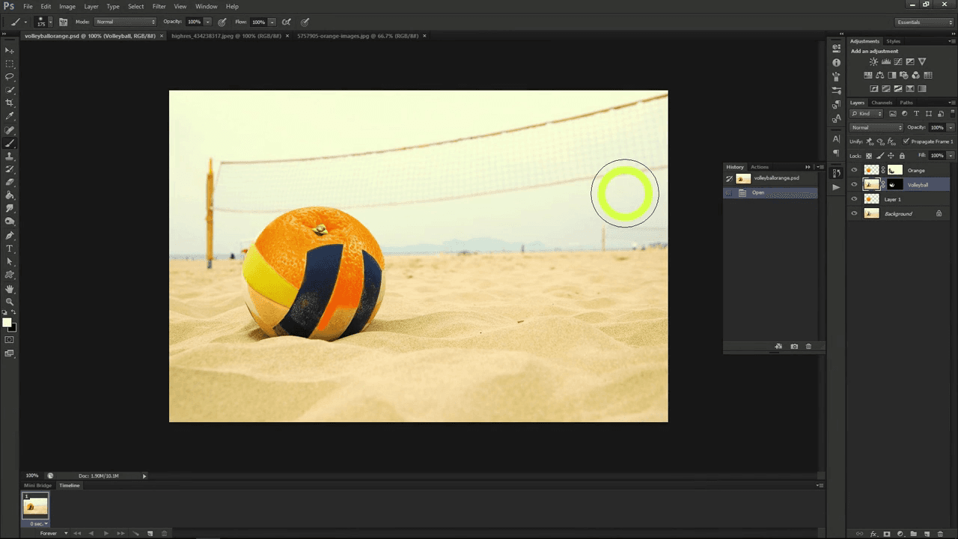Select the Eraser tool
The height and width of the screenshot is (539, 958).
tap(10, 182)
